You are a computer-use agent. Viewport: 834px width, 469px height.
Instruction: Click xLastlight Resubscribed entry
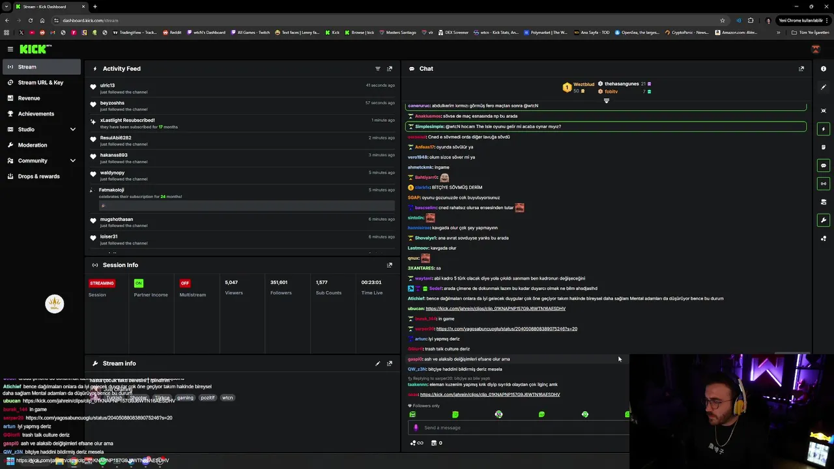[x=242, y=123]
